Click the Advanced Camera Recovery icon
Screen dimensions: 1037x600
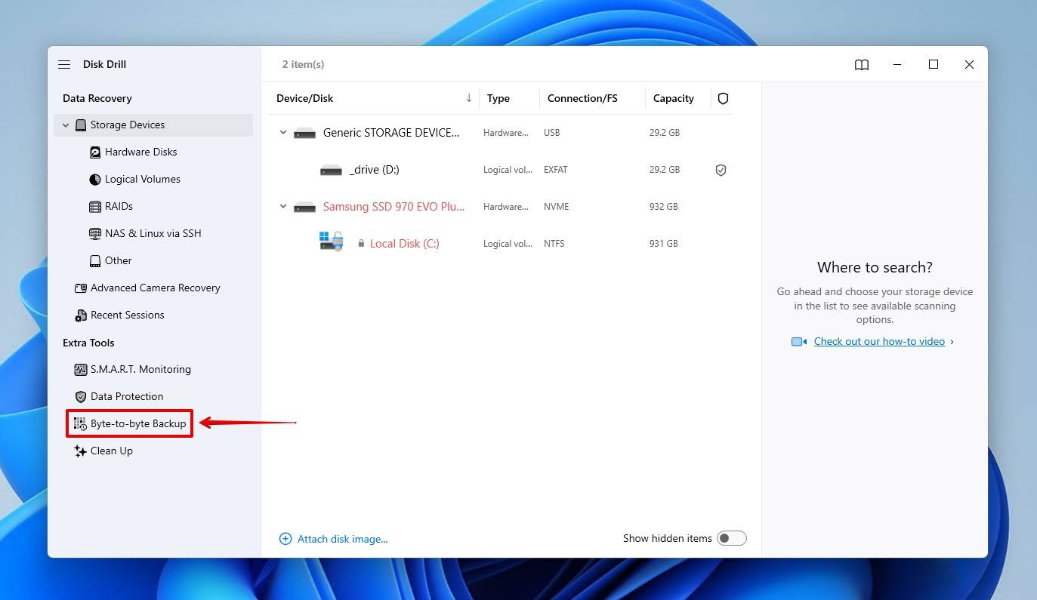tap(81, 288)
